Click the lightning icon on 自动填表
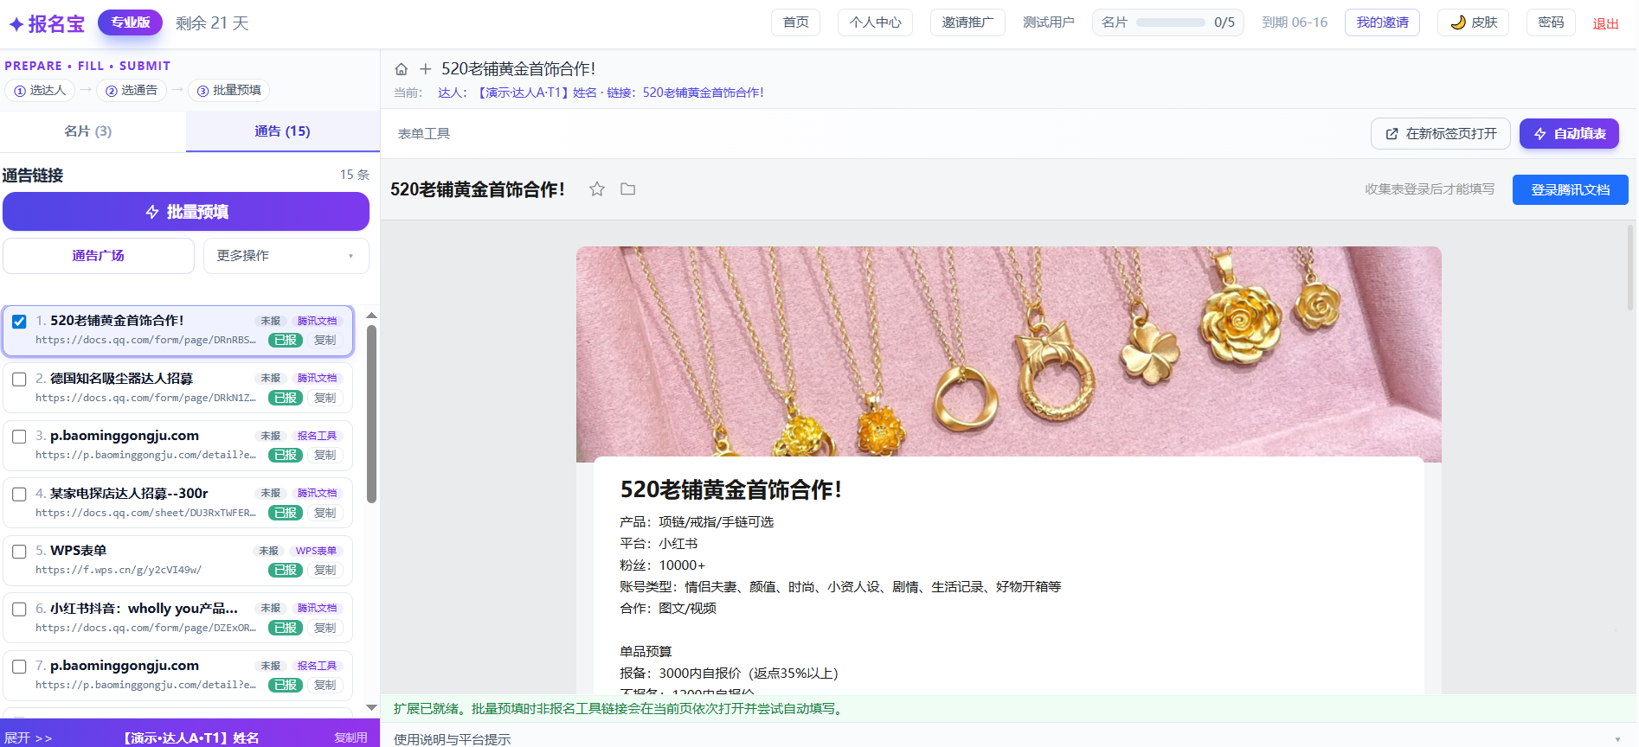Image resolution: width=1639 pixels, height=747 pixels. tap(1540, 134)
